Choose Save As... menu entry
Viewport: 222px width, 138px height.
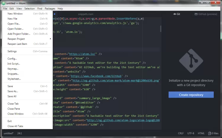(28, 91)
